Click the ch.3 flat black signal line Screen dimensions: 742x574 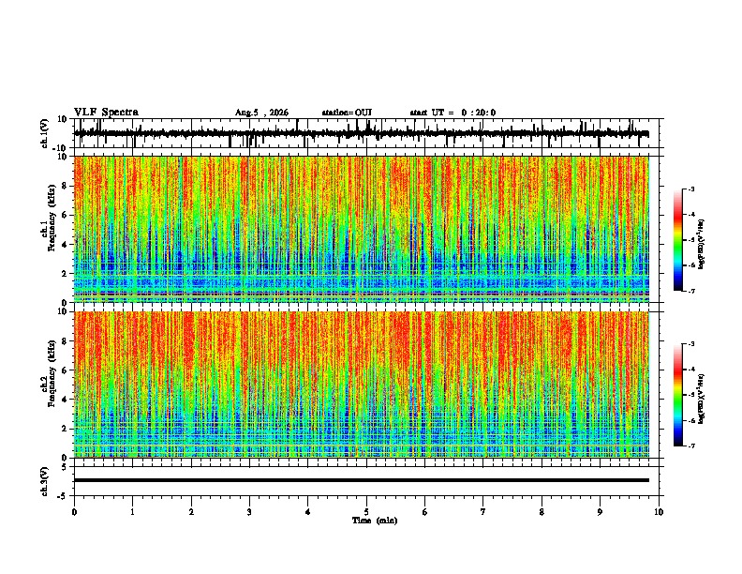(x=362, y=480)
